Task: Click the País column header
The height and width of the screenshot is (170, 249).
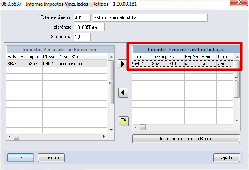Action: coord(12,57)
